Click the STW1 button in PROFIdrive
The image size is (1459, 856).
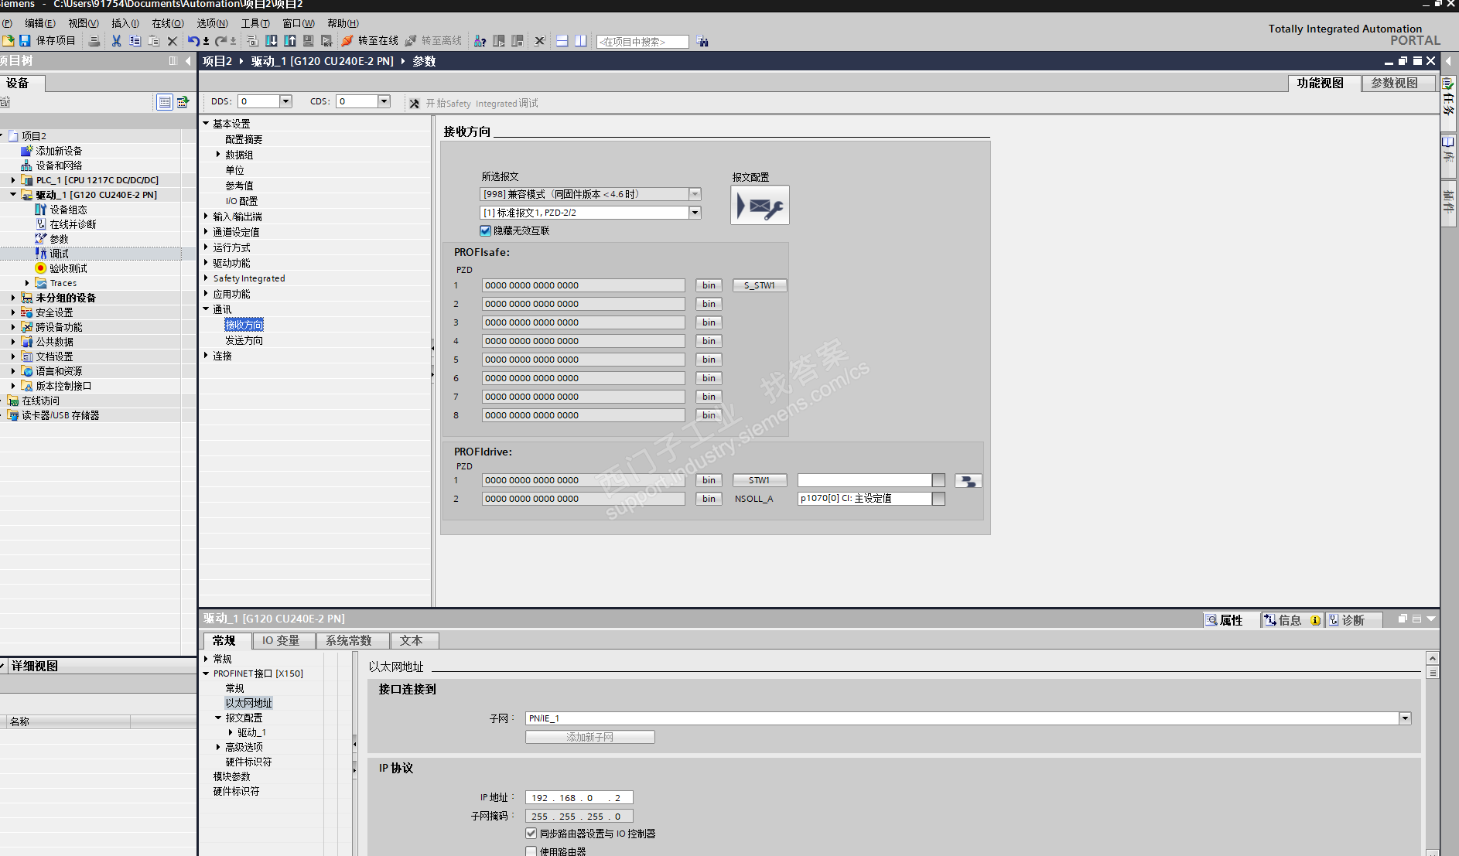pos(760,480)
